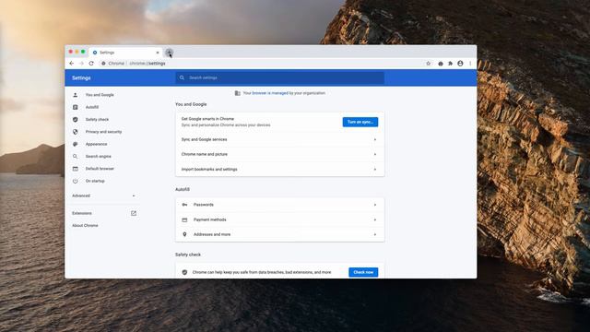Bookmark this page with star icon
The height and width of the screenshot is (332, 590).
pyautogui.click(x=428, y=64)
